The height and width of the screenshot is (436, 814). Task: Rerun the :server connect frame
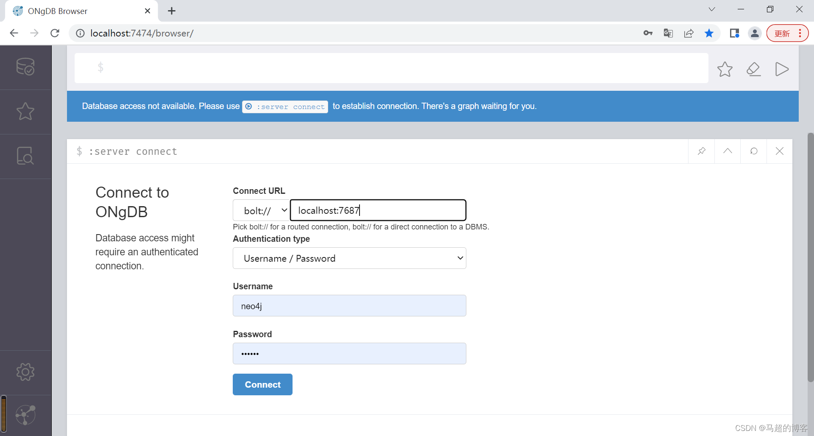point(754,151)
